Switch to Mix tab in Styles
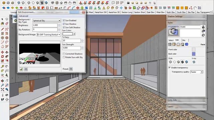This screenshot has height=120, width=214. coord(184,40)
